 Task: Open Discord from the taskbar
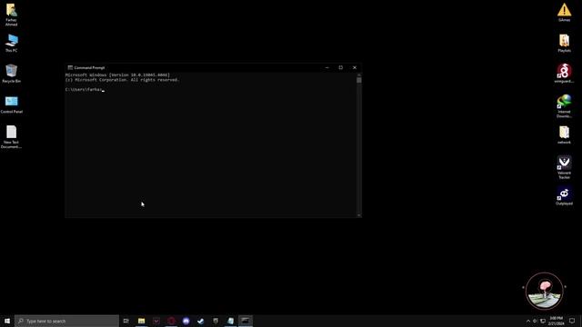click(x=186, y=321)
